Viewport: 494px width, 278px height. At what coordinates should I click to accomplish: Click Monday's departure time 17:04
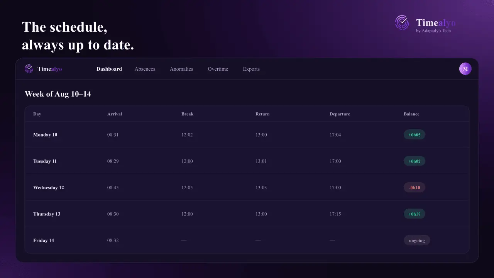tap(335, 135)
